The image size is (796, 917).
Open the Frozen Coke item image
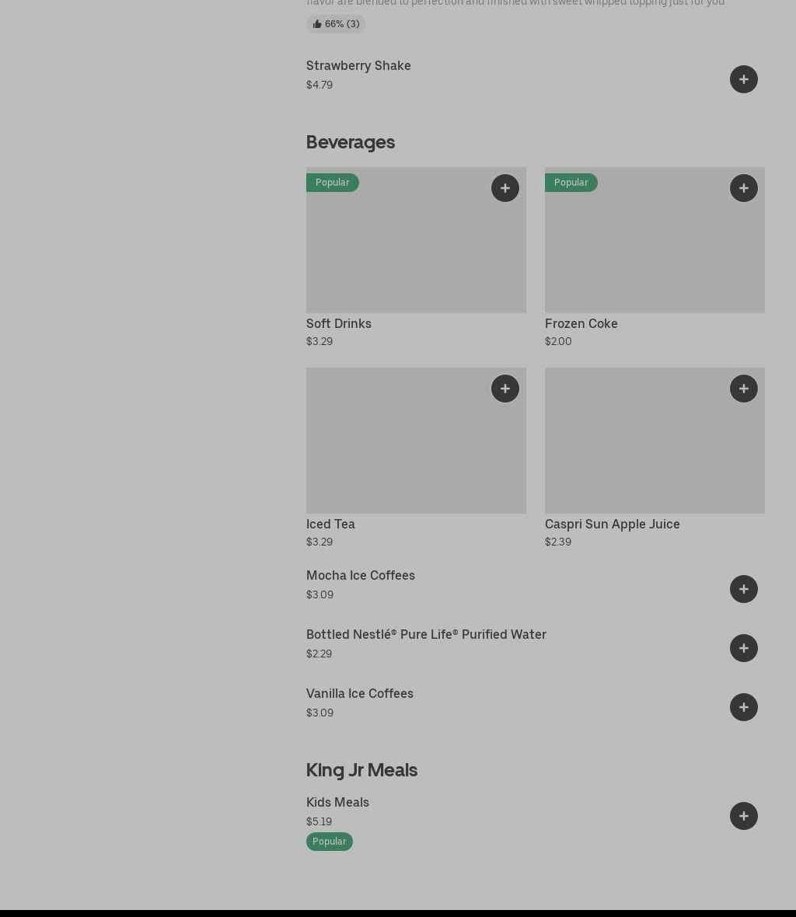pos(655,249)
